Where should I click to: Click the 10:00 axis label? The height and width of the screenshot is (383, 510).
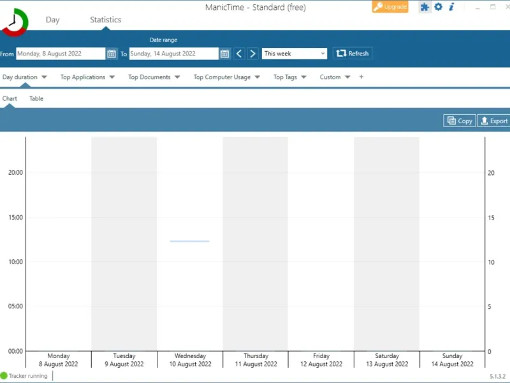[x=15, y=262]
